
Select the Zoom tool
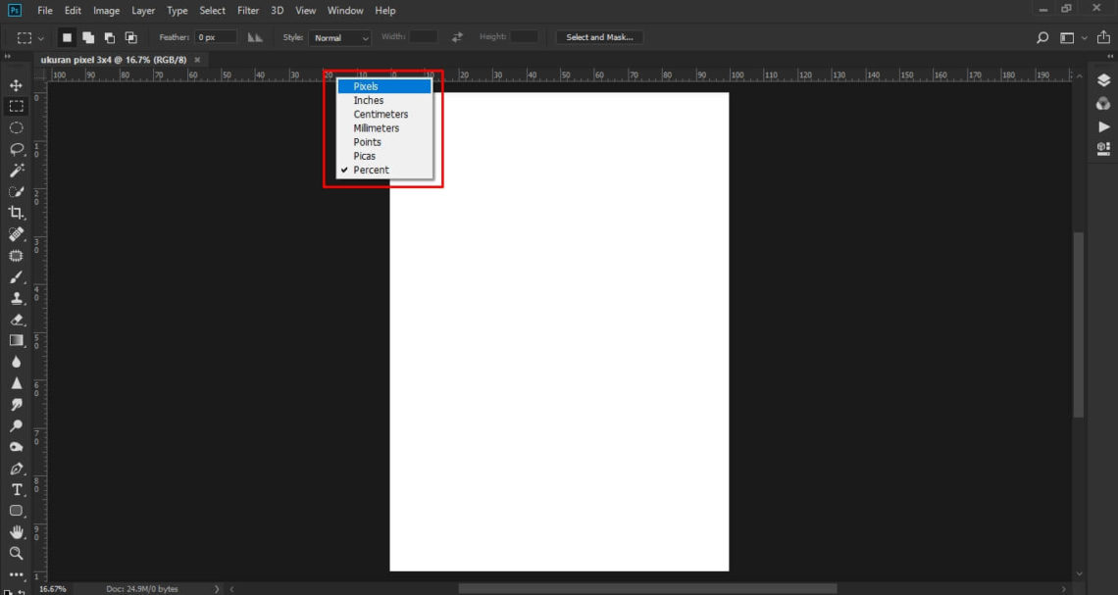click(x=15, y=553)
